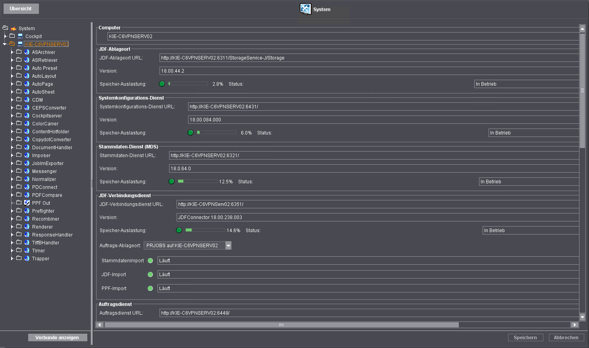Click the Stammdaten-Dienst green status indicator

pyautogui.click(x=171, y=181)
